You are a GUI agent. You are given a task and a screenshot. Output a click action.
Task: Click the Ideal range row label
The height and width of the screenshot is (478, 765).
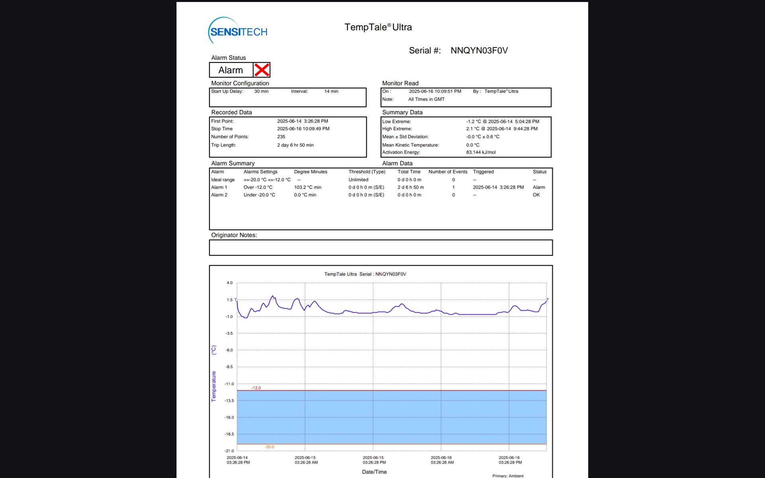[223, 180]
